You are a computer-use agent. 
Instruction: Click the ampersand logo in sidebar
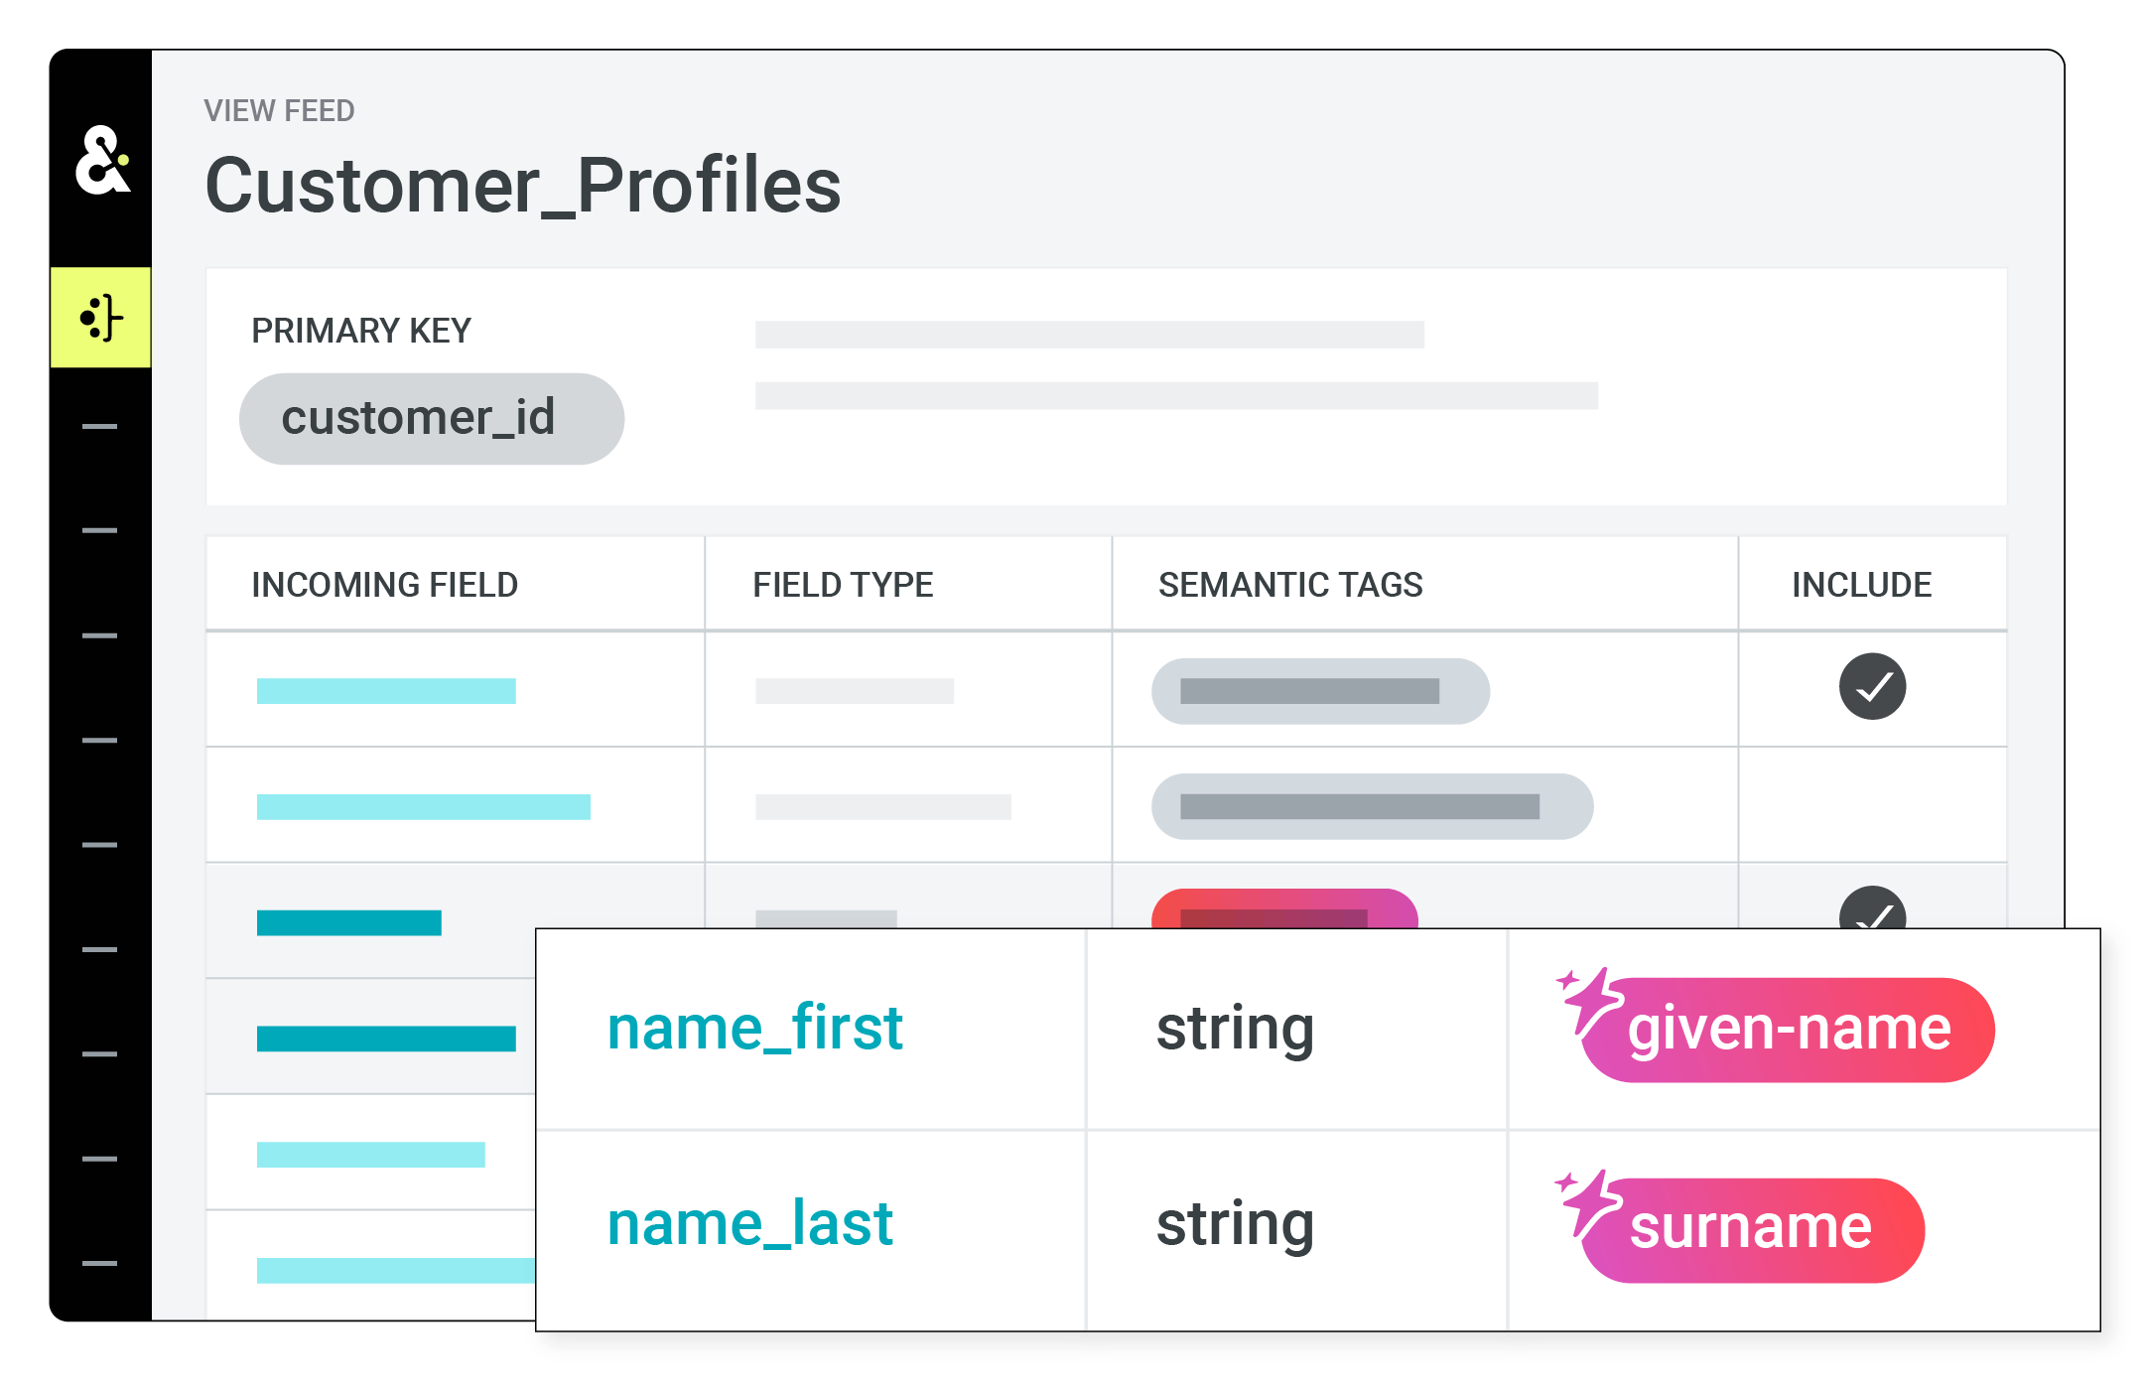point(101,160)
